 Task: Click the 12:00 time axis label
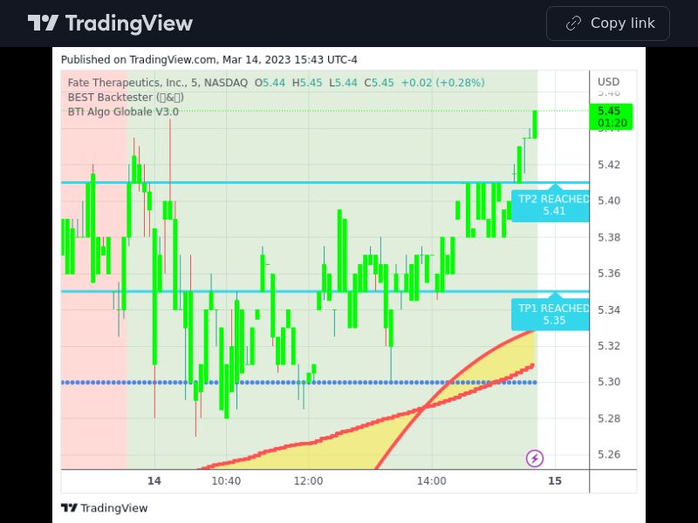point(309,481)
